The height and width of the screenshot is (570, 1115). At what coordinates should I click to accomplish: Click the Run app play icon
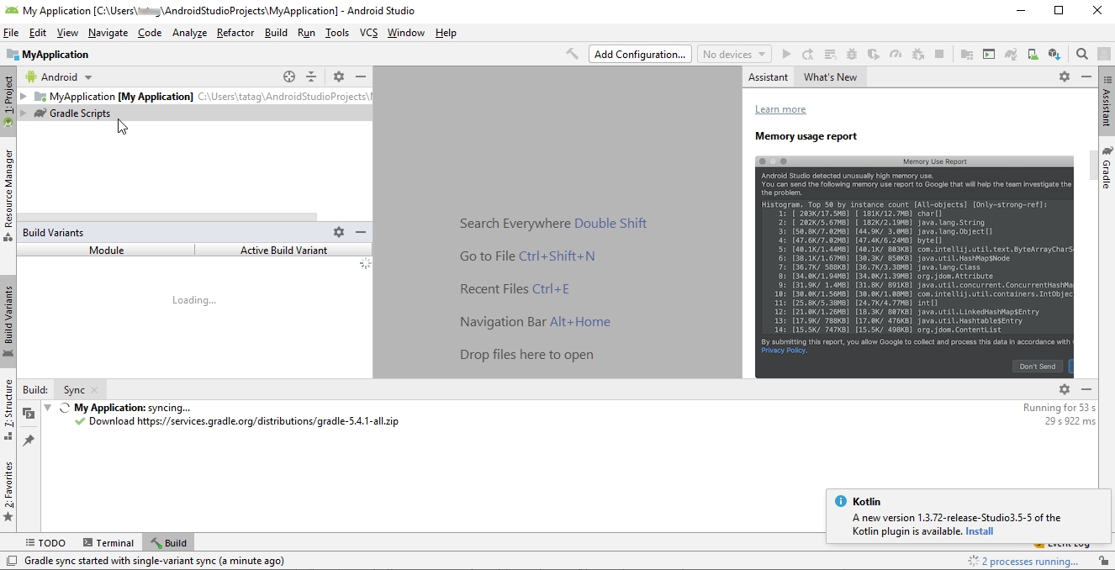(x=786, y=54)
